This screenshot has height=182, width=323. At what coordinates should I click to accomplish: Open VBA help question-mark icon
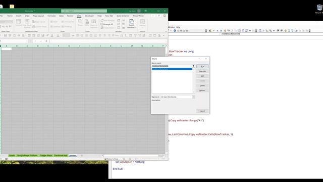pos(175,30)
